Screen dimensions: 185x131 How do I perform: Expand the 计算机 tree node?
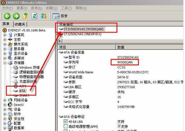[x=5, y=35]
